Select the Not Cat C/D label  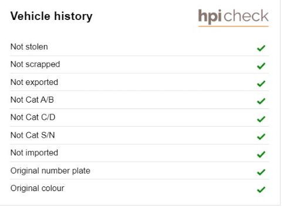[x=33, y=117]
